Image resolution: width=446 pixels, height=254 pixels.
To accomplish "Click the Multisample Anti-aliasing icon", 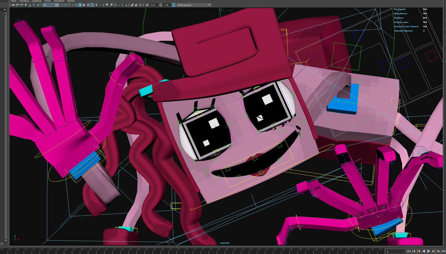I will 115,5.
